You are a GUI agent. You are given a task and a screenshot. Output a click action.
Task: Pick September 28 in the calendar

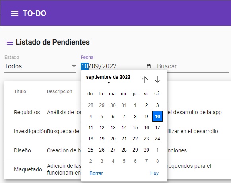click(x=124, y=150)
